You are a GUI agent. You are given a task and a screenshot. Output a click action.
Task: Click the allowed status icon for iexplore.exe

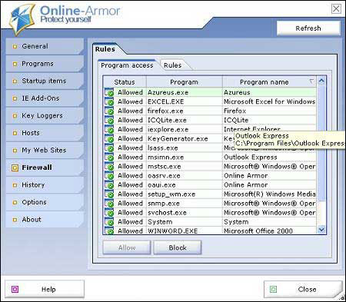tap(109, 129)
